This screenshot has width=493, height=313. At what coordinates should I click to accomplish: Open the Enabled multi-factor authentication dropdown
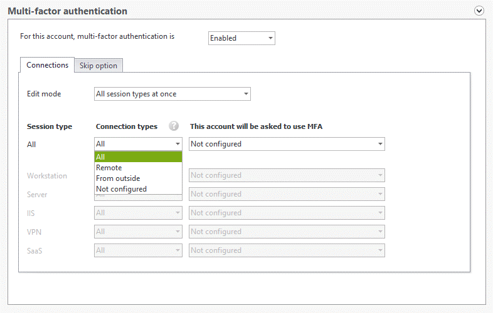click(x=241, y=38)
